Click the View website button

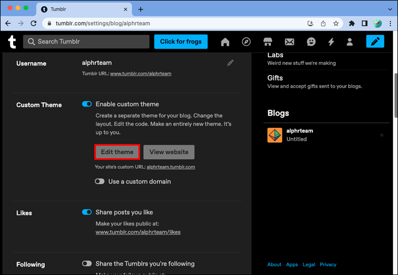tap(168, 152)
